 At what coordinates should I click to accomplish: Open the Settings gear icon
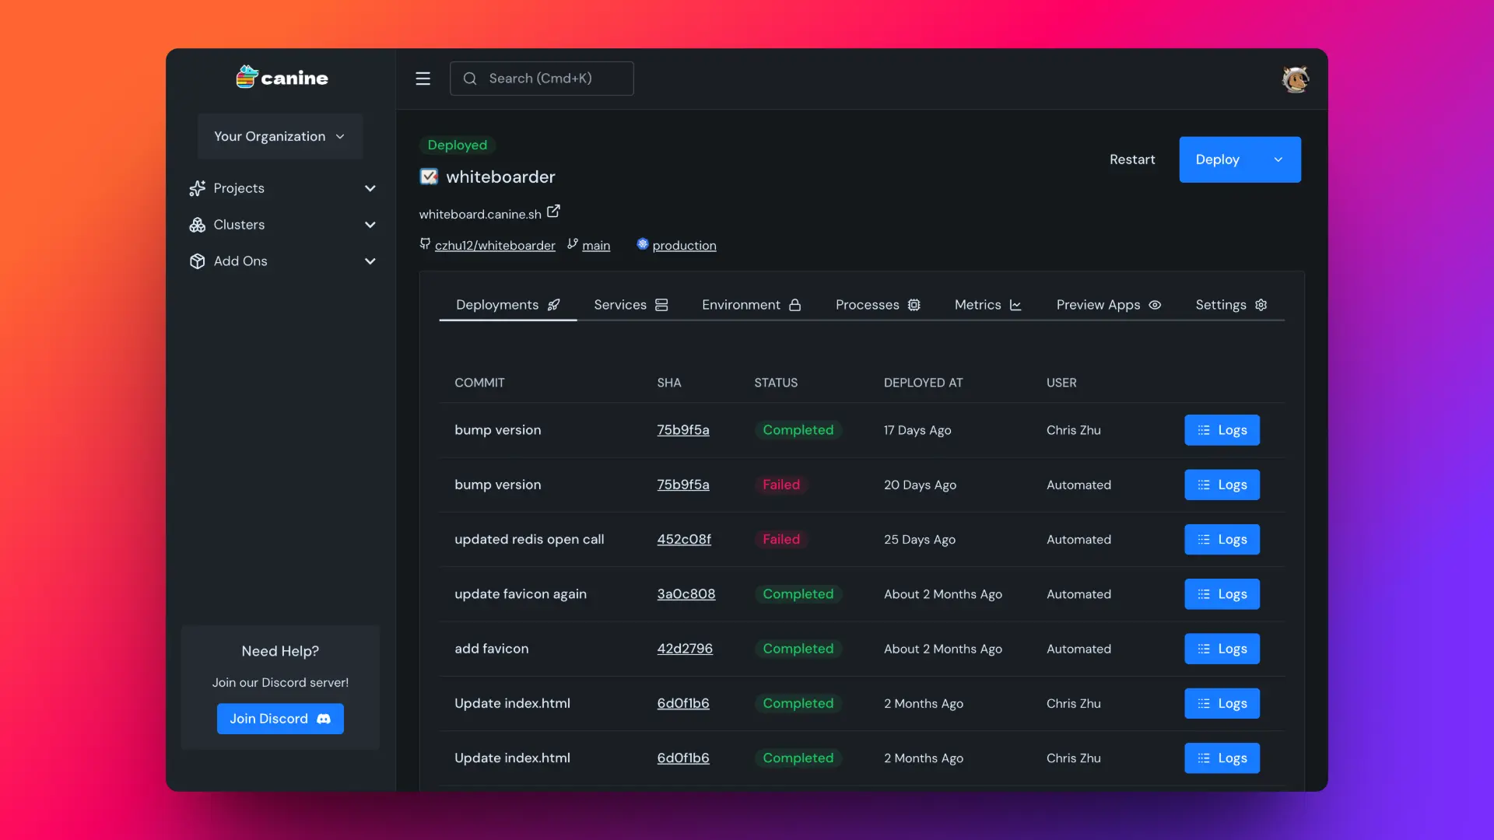coord(1261,305)
